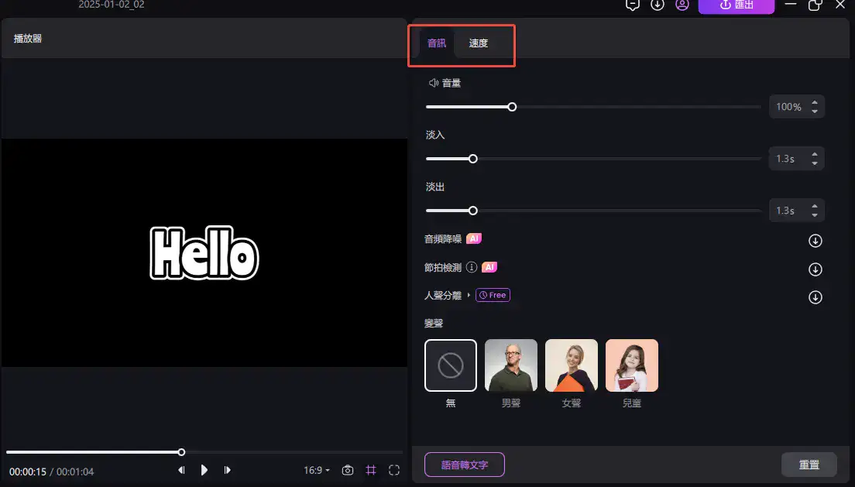The height and width of the screenshot is (487, 855).
Task: Click the info icon next to 節拍檢測
Action: 472,267
